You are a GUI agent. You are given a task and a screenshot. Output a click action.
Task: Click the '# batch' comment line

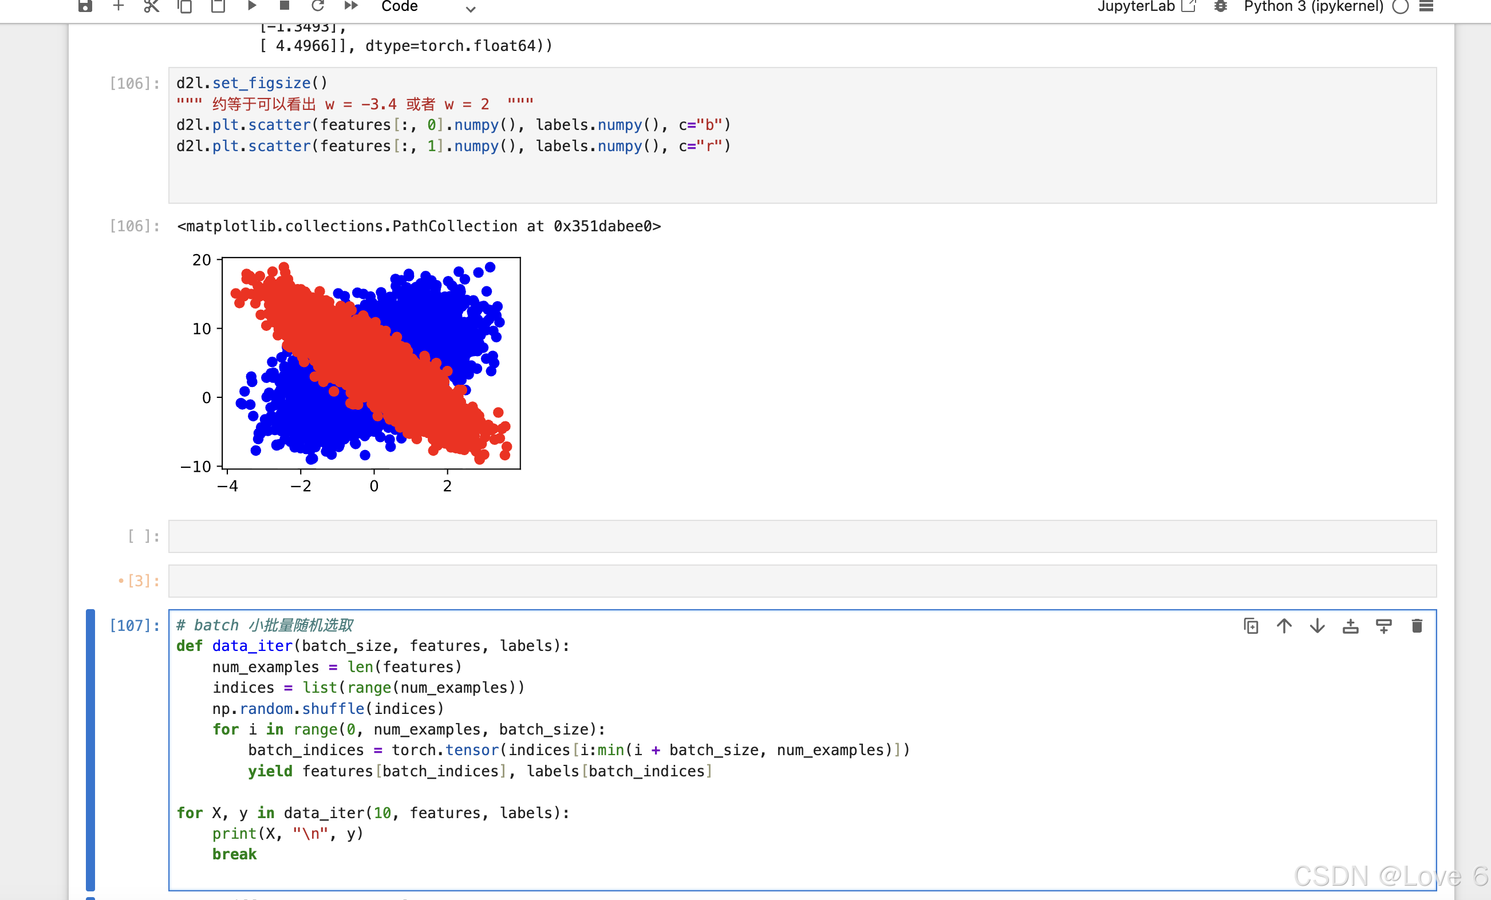tap(265, 625)
